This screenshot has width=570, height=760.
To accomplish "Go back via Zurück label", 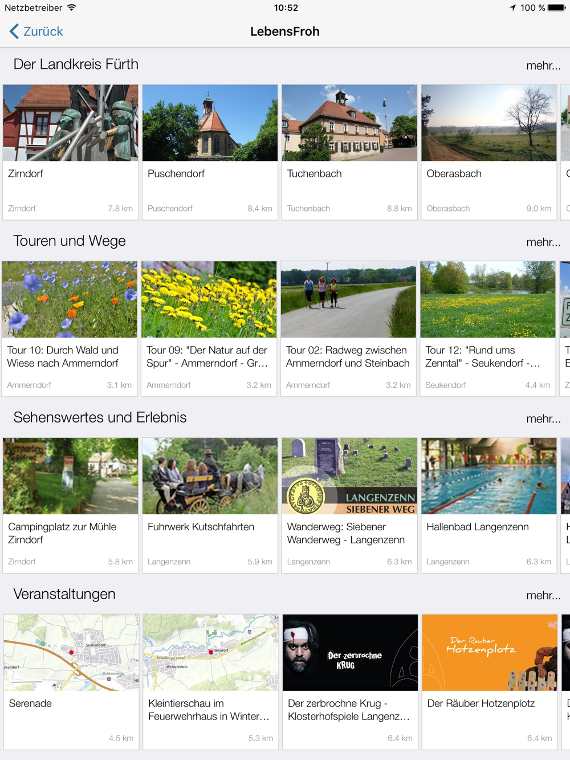I will [43, 31].
